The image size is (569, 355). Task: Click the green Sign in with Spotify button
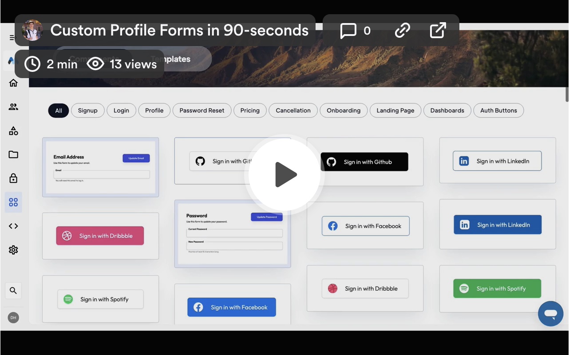pyautogui.click(x=497, y=288)
